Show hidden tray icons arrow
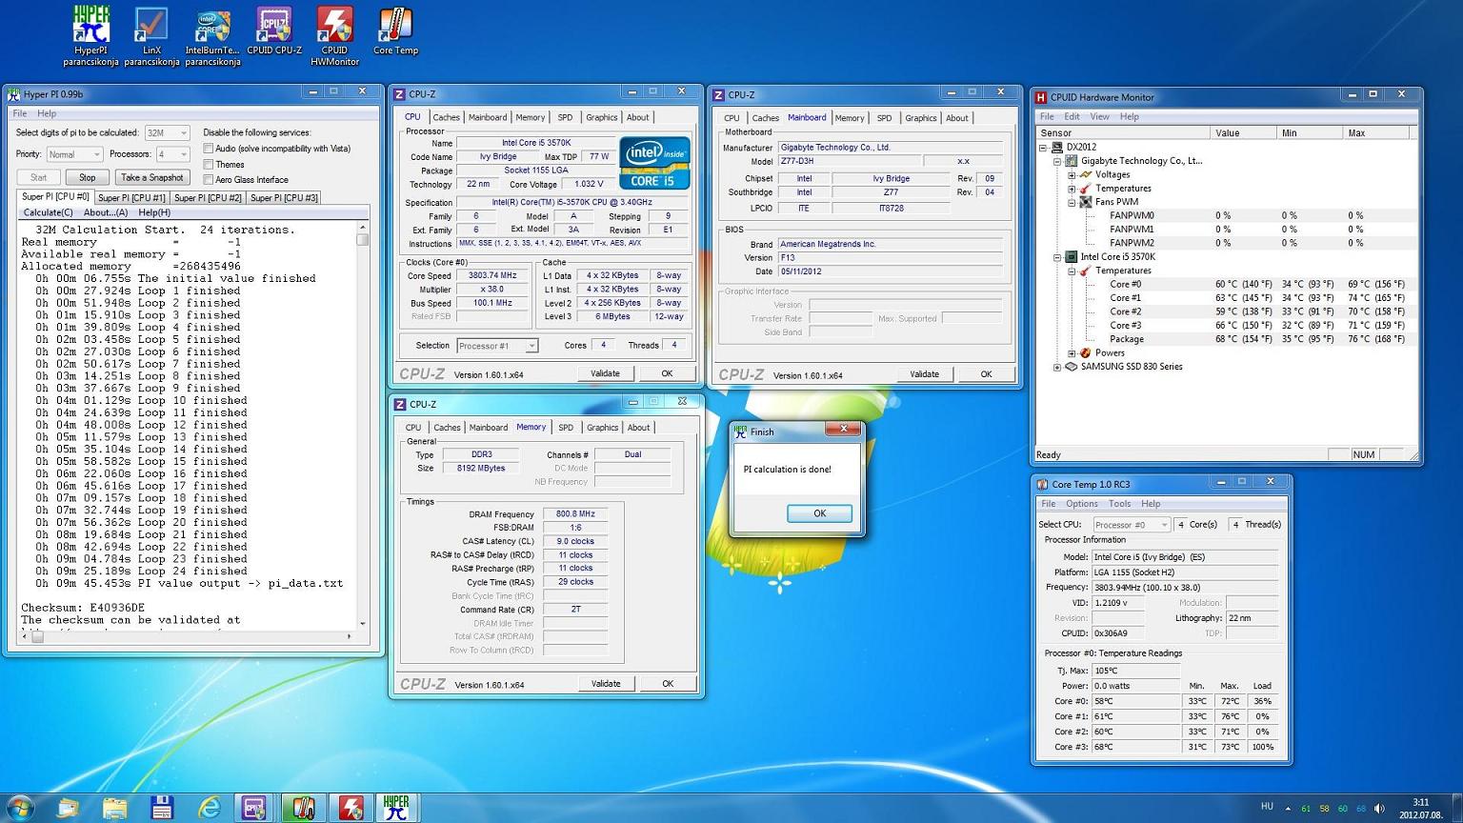 [x=1288, y=808]
